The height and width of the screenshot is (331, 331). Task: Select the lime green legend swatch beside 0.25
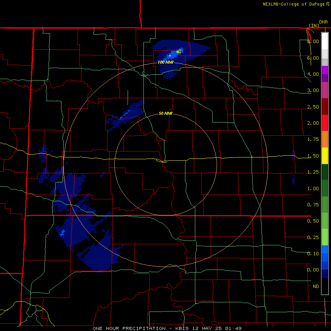point(325,237)
